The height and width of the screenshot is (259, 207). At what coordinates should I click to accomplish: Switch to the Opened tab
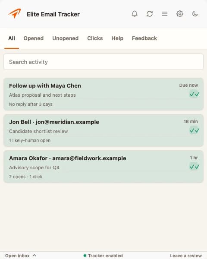click(x=34, y=38)
